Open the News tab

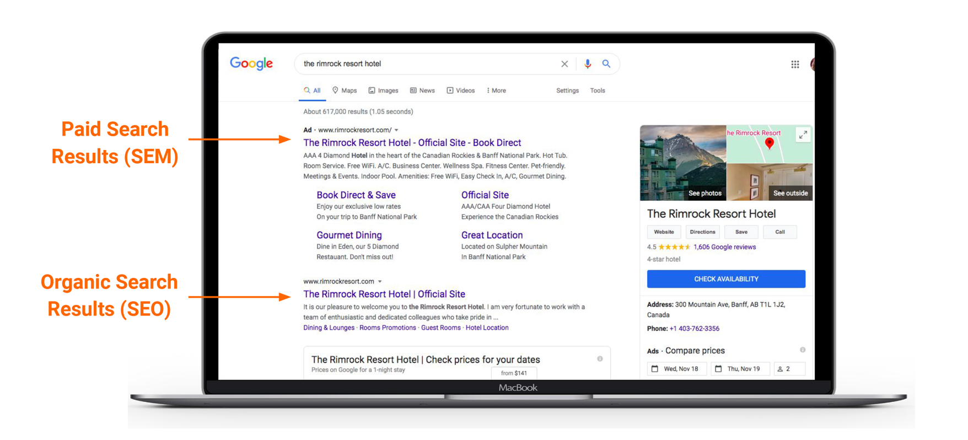(422, 90)
